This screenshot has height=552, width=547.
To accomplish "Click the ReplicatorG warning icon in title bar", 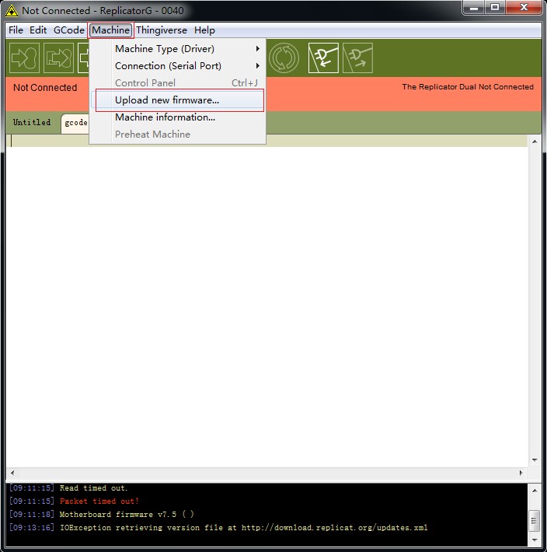I will coord(12,11).
